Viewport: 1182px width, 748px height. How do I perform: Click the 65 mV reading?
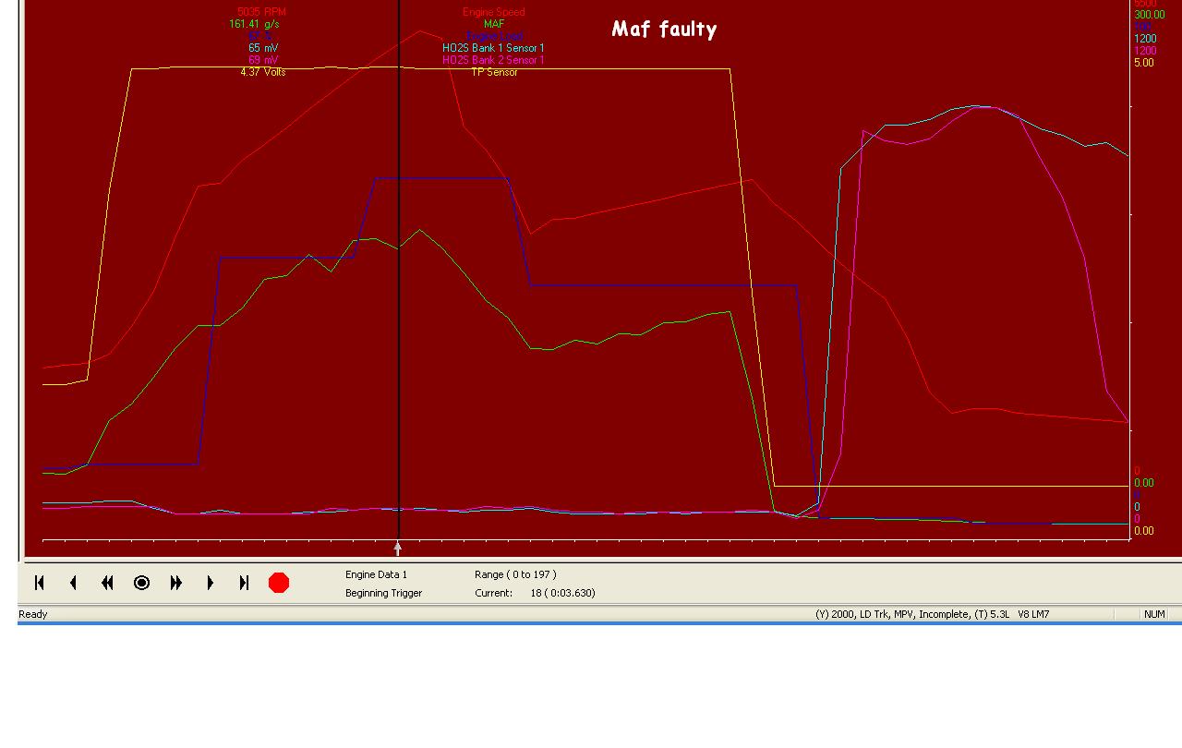pos(263,48)
